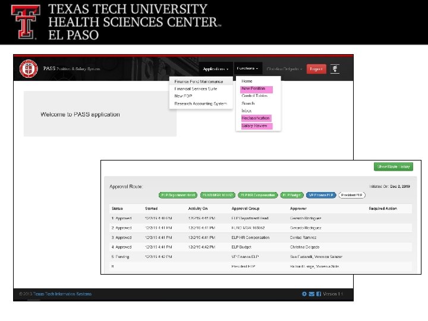Click the Required Action column header

(383, 209)
